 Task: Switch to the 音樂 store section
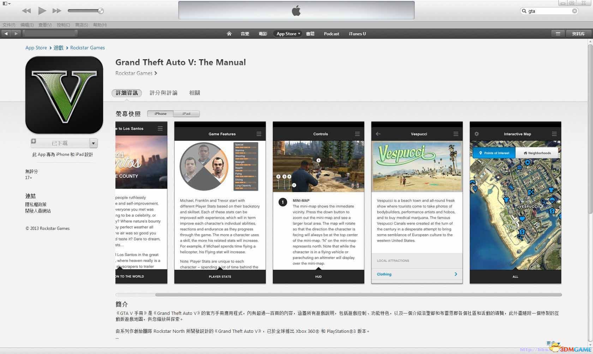245,34
